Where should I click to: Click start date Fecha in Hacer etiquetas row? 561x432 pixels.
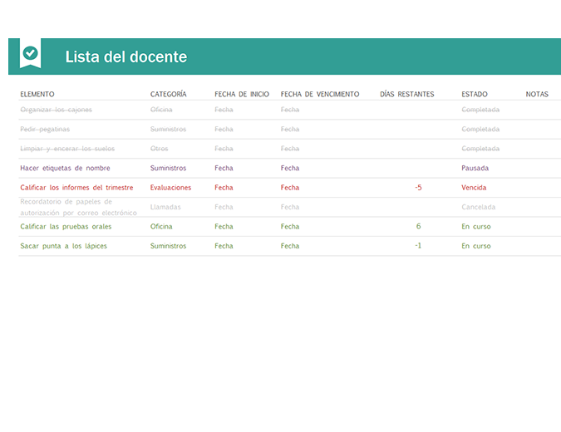224,168
